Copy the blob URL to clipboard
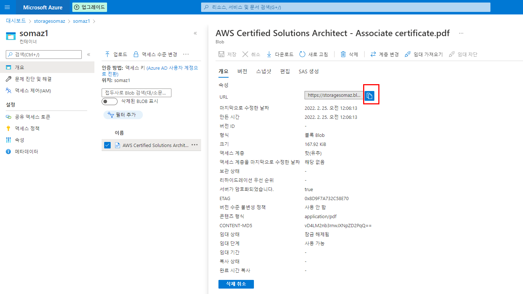Viewport: 523px width, 294px height. click(x=369, y=96)
